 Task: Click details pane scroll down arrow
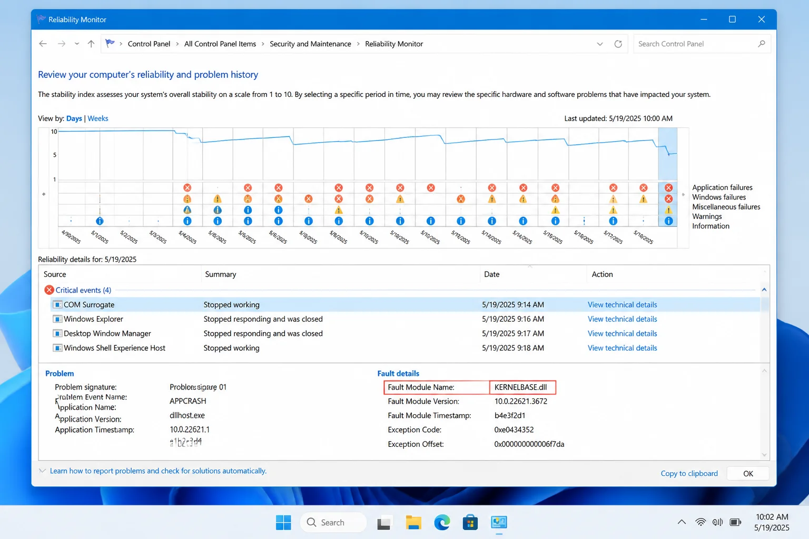[x=764, y=455]
